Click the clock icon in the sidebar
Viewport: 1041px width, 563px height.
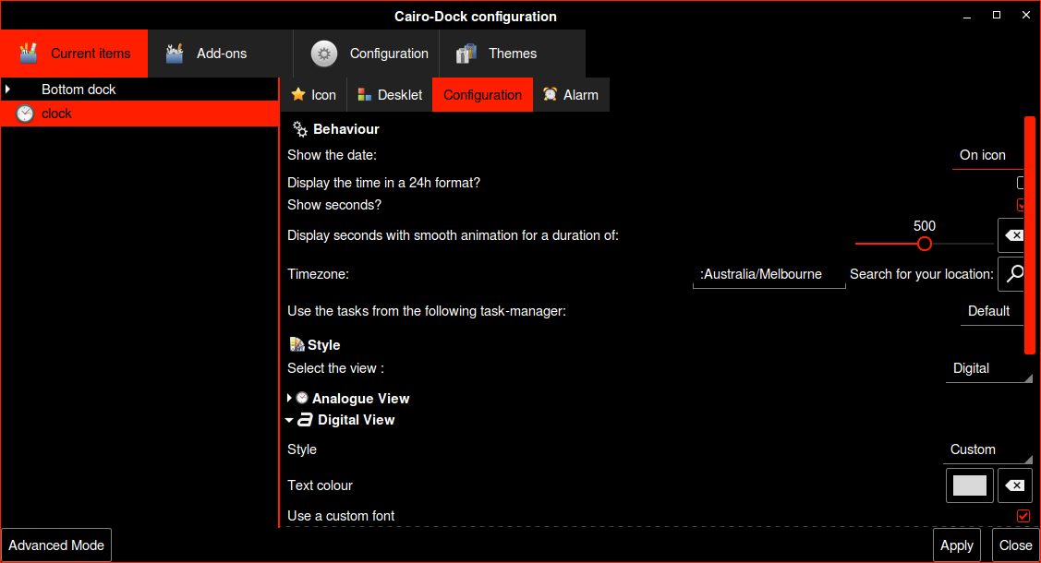tap(25, 114)
